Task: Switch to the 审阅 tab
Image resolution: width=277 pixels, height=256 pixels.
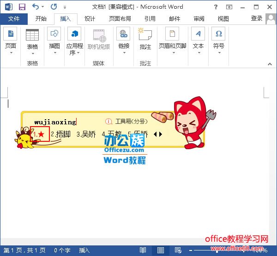Action: [x=199, y=19]
